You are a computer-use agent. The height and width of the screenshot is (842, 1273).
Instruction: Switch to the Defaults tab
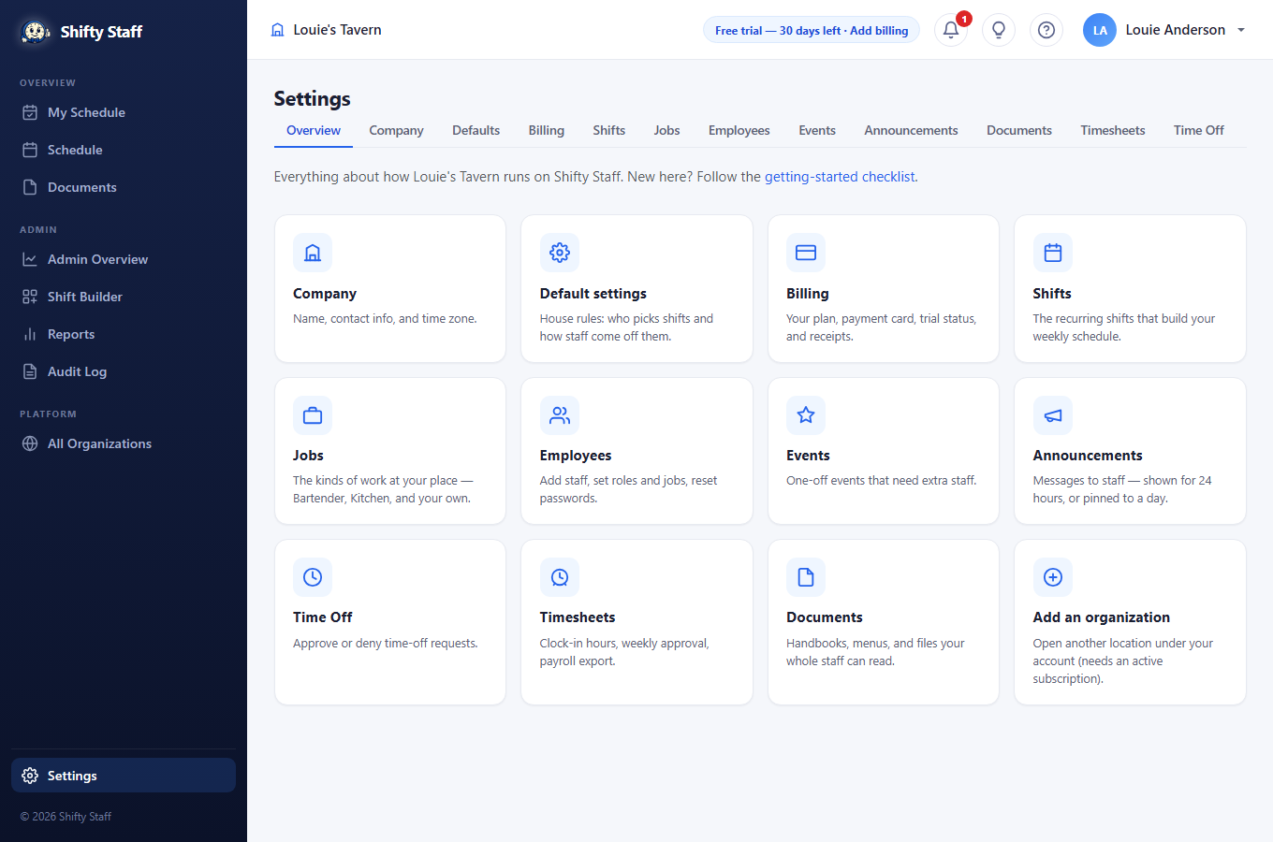[x=476, y=130]
